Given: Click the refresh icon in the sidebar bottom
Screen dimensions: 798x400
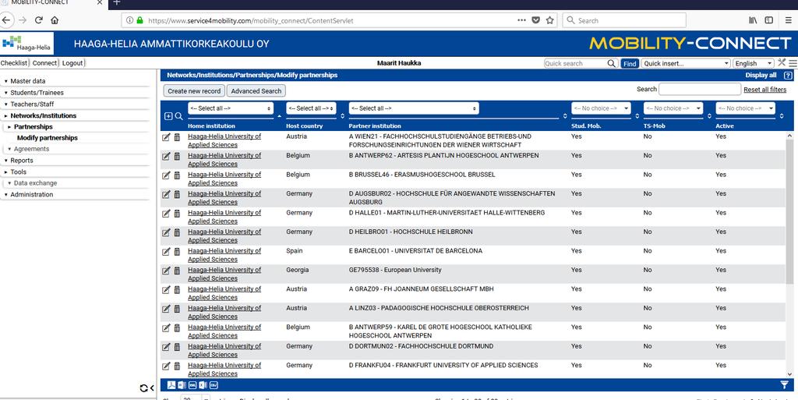Looking at the screenshot, I should coord(144,388).
